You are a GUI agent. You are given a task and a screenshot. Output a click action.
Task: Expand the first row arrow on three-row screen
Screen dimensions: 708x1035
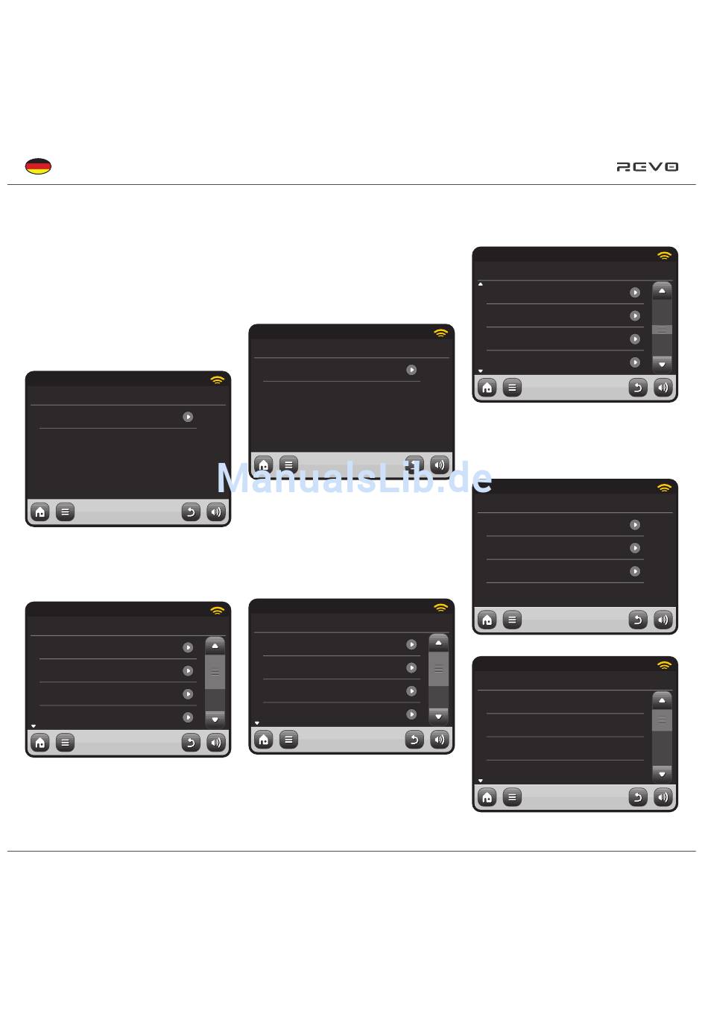pyautogui.click(x=635, y=525)
